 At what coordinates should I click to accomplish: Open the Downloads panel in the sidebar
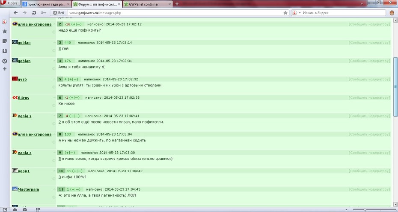pos(5,51)
